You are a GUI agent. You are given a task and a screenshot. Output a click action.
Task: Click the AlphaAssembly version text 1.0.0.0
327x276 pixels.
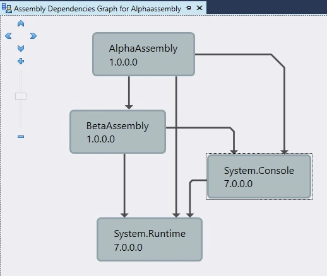click(x=123, y=62)
